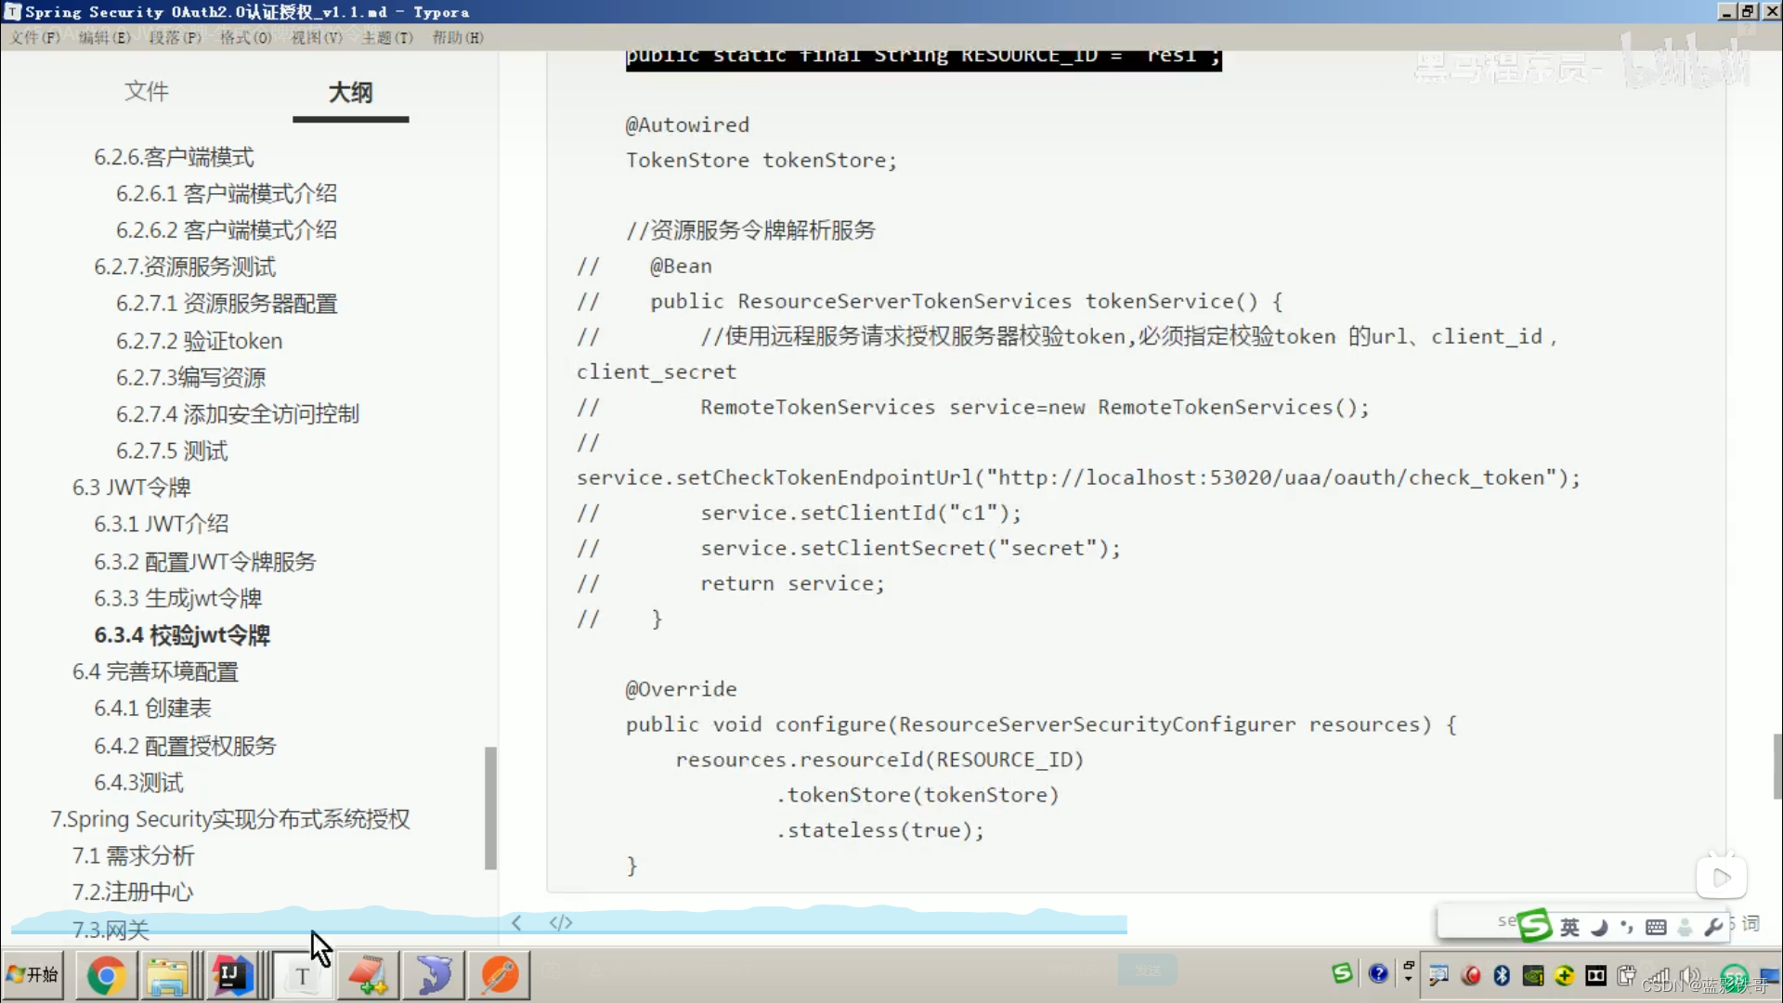This screenshot has width=1783, height=1003.
Task: Open the 段落(P) menu
Action: pos(176,37)
